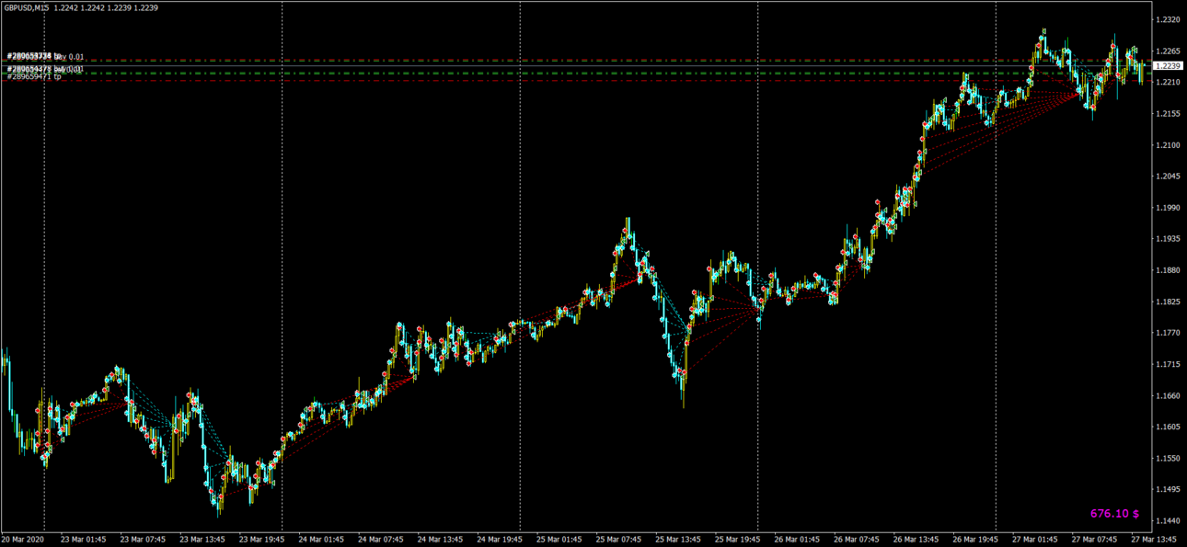Image resolution: width=1187 pixels, height=547 pixels.
Task: Click the 24 Mar 13:45 time label
Action: click(440, 540)
